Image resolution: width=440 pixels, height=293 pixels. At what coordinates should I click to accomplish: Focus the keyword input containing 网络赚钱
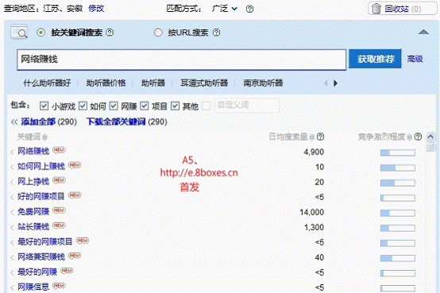[x=181, y=60]
